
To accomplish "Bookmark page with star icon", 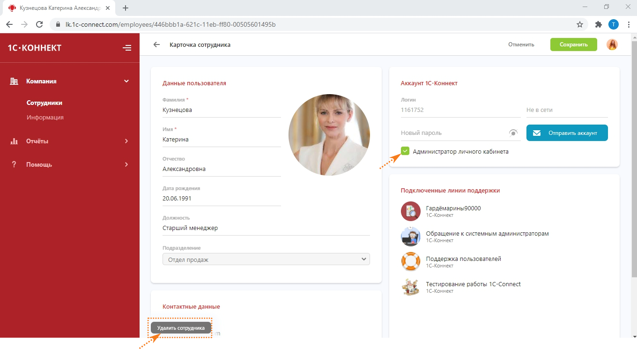I will tap(579, 24).
